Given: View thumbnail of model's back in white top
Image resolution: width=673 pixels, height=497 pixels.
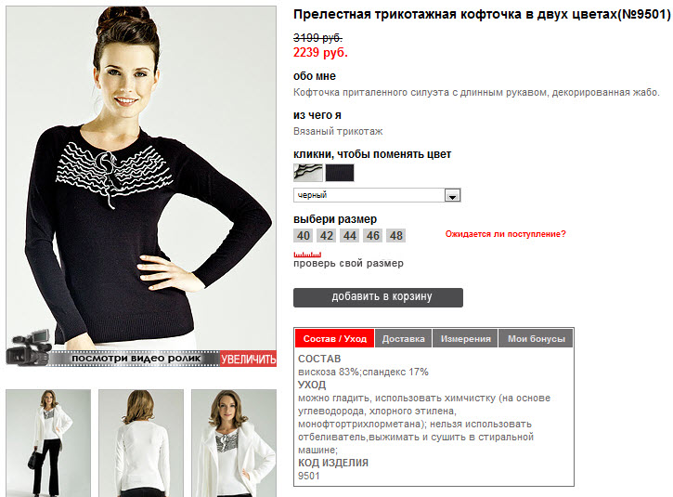Looking at the screenshot, I should 141,443.
